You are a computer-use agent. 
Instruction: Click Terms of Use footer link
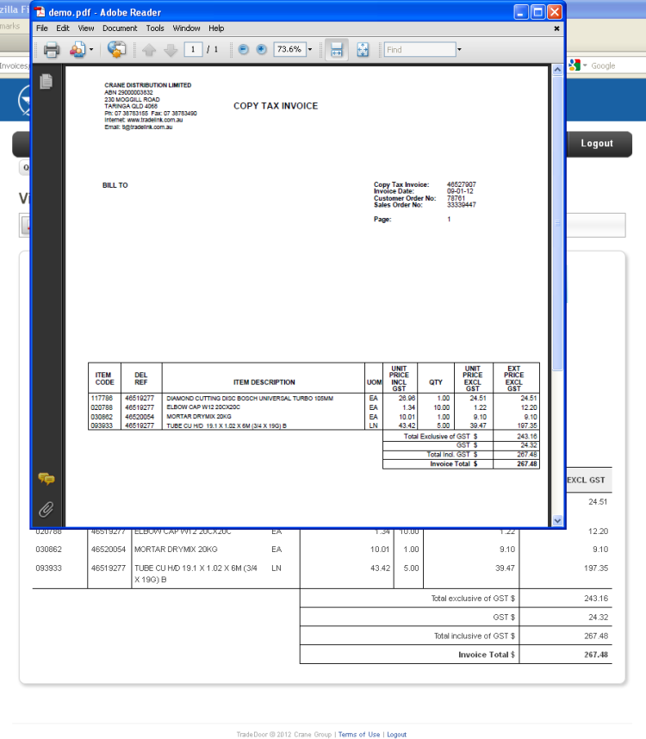click(358, 735)
